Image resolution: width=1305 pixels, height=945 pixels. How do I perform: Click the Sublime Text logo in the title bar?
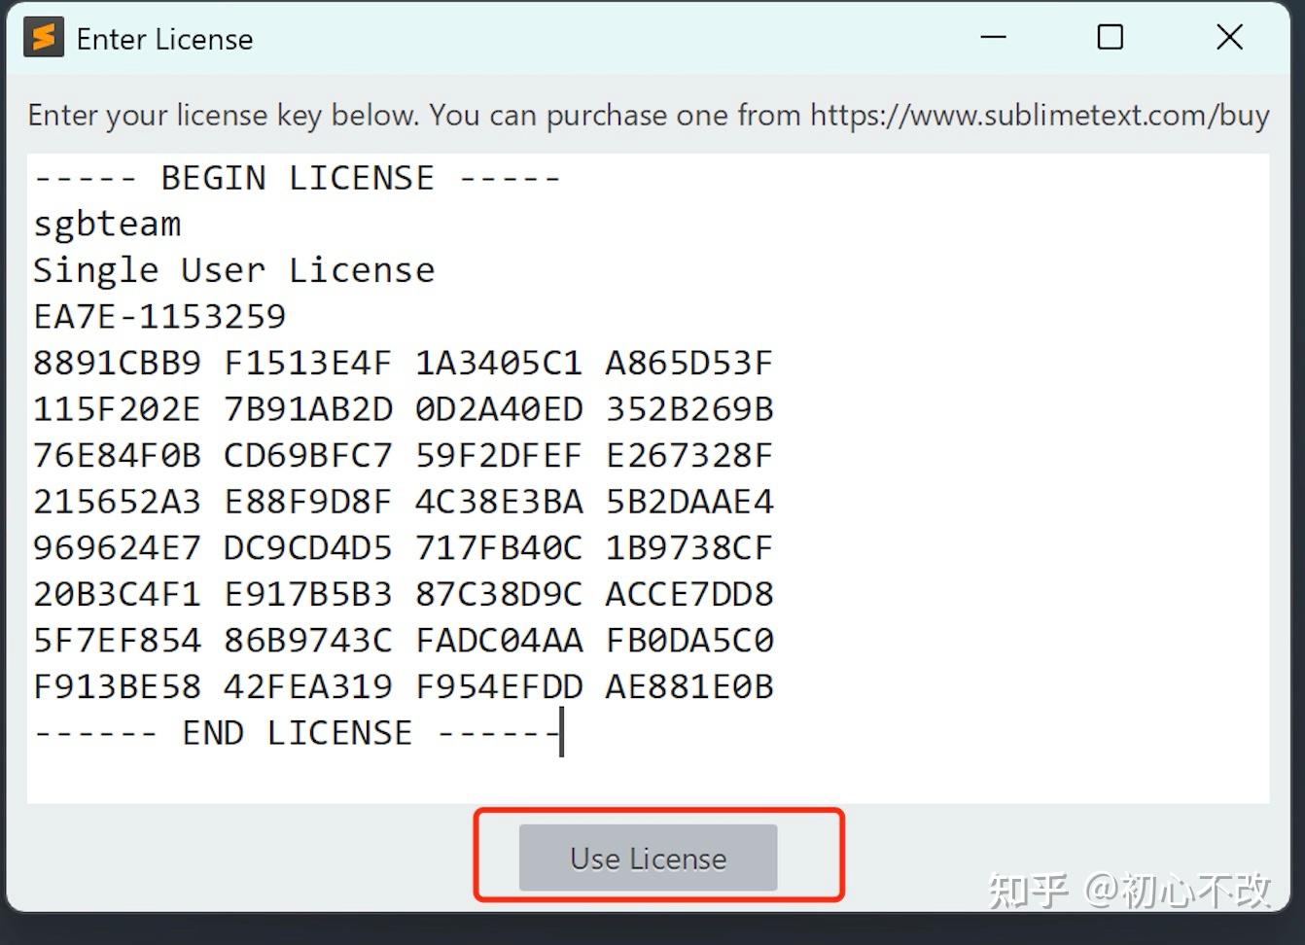[x=43, y=37]
